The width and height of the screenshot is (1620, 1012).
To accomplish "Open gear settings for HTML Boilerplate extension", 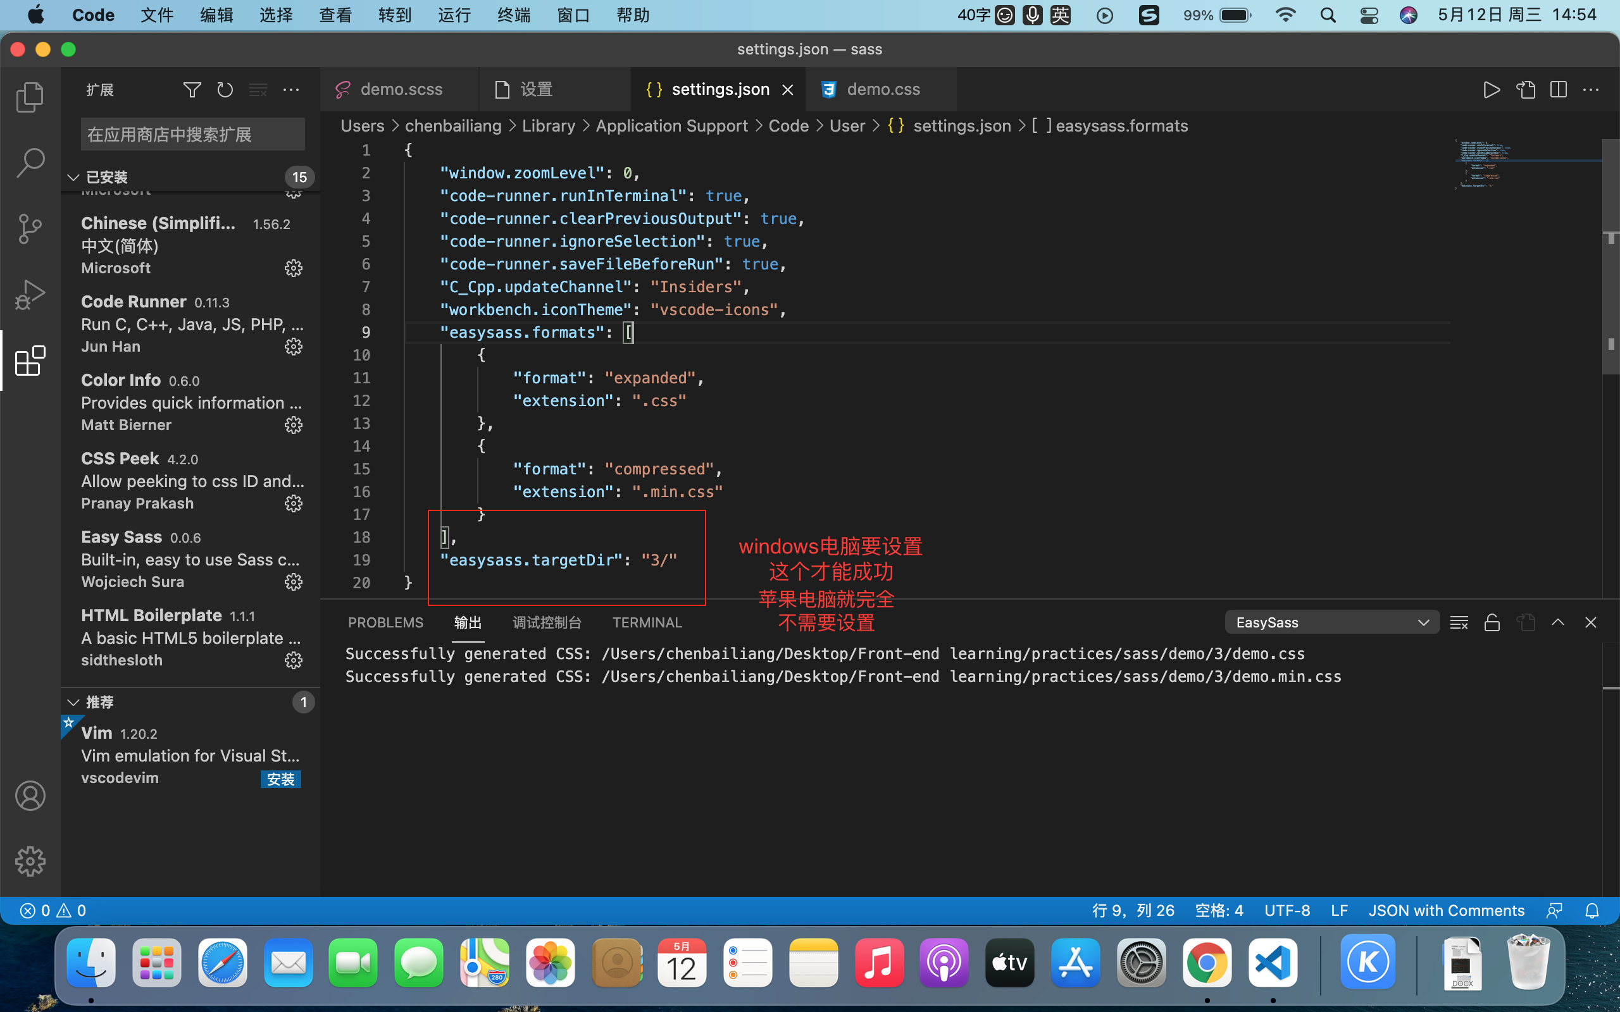I will pos(293,660).
